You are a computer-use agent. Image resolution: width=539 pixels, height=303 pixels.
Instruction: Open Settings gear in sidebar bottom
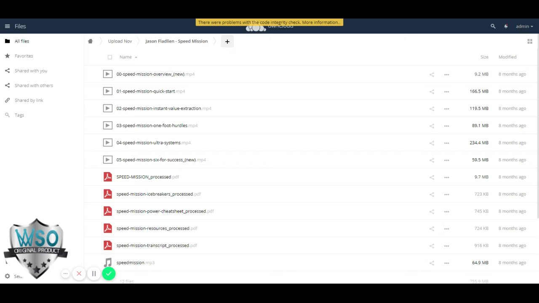pos(7,276)
